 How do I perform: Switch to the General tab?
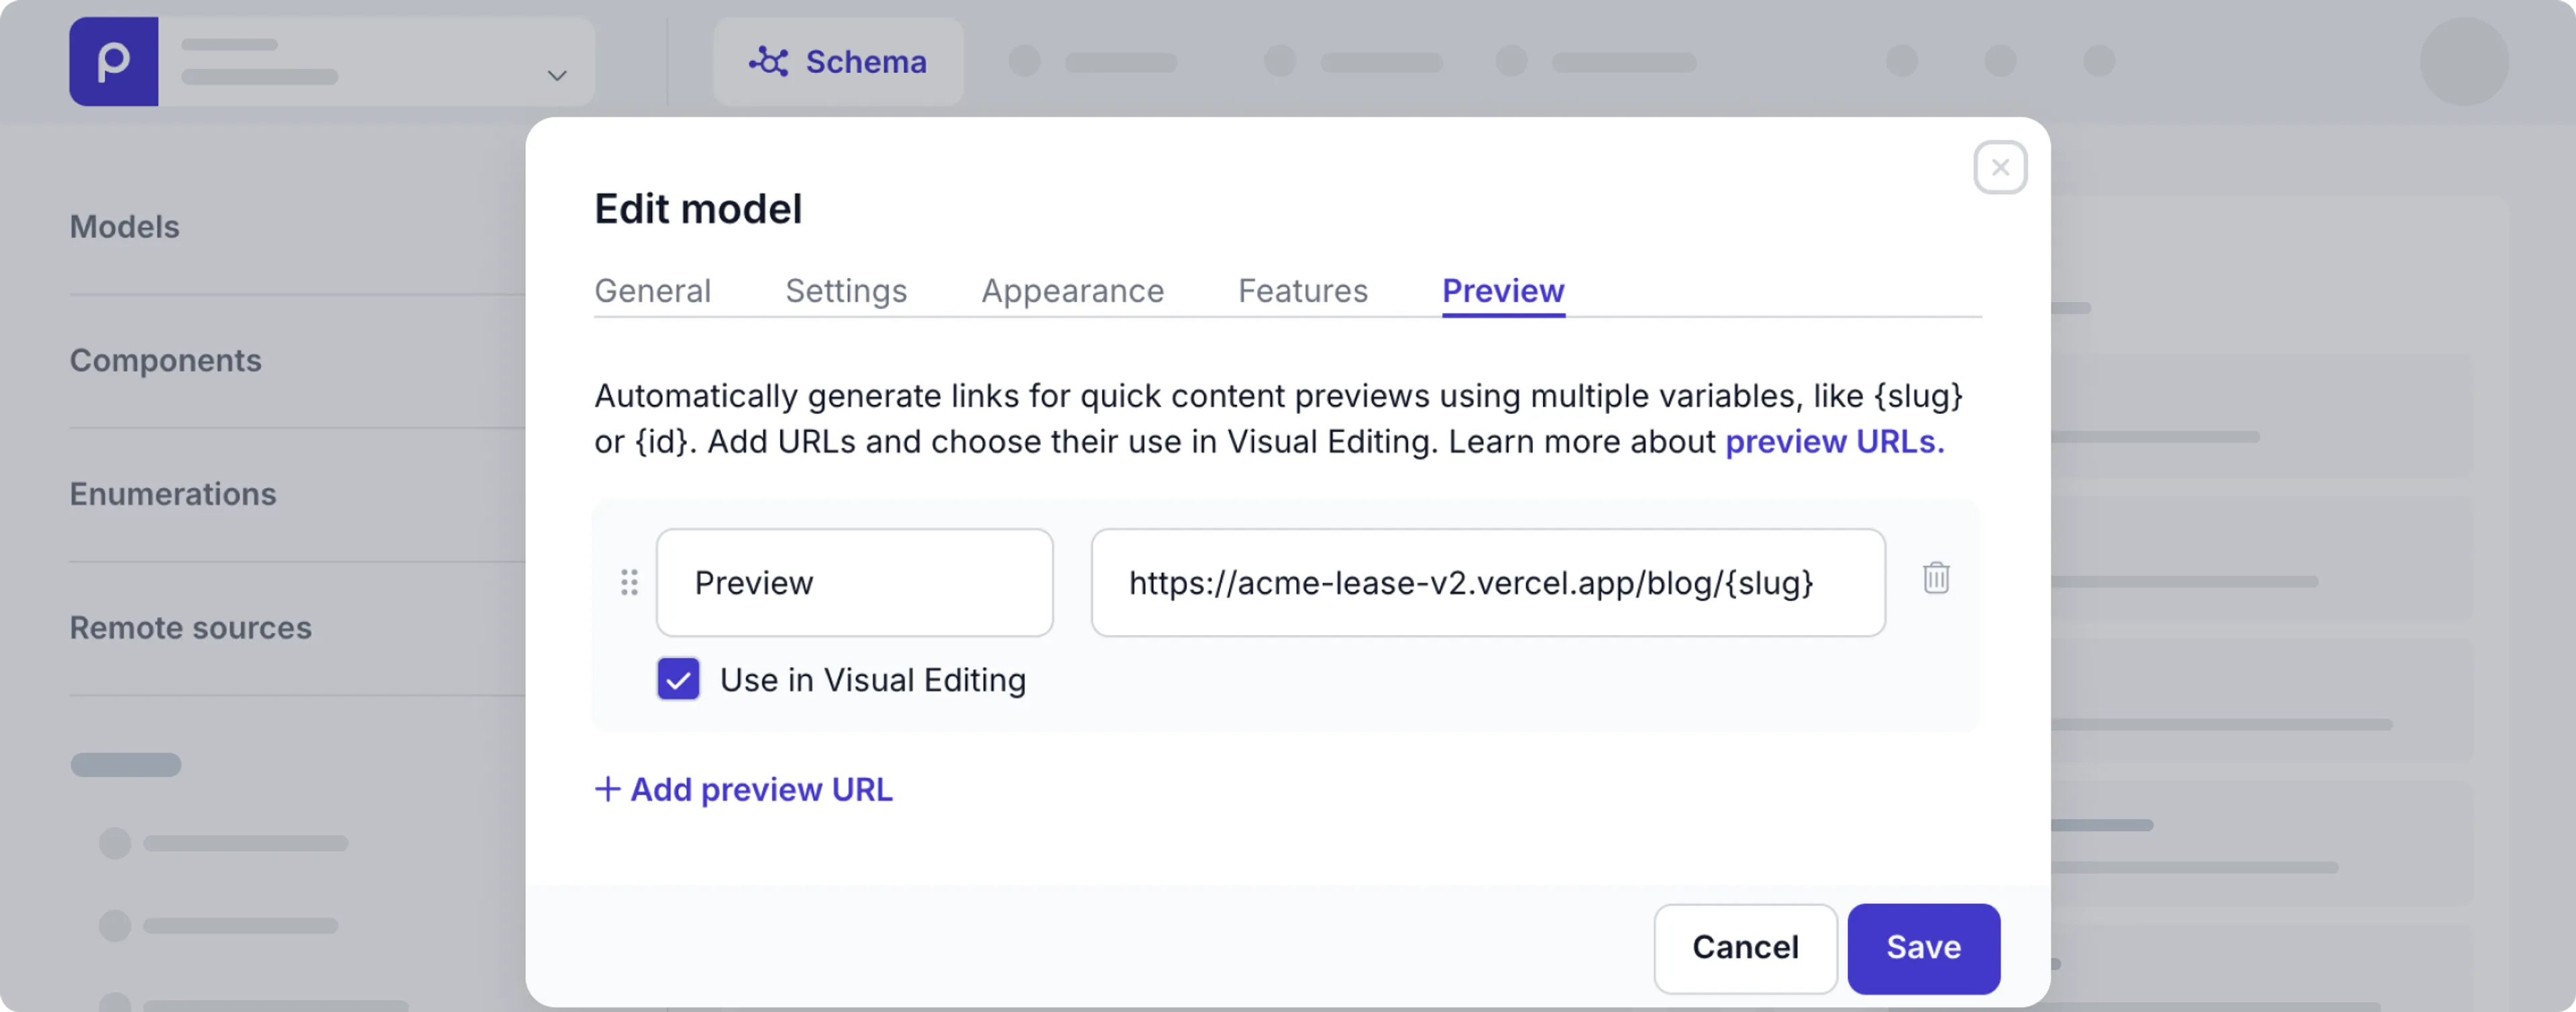[x=652, y=291]
